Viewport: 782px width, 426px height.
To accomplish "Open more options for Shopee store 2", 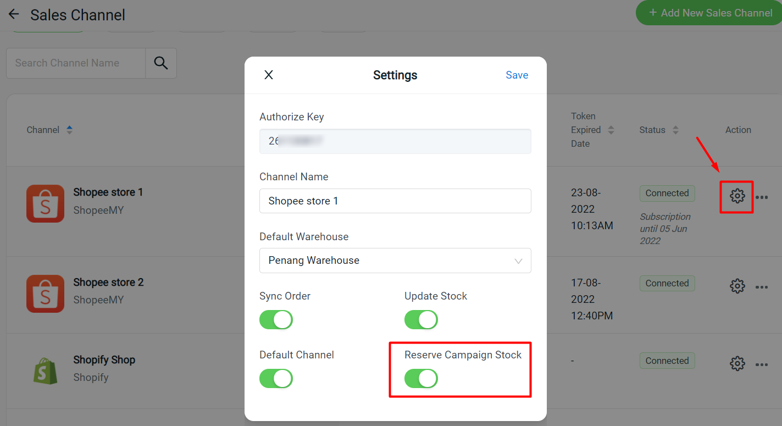I will click(761, 287).
